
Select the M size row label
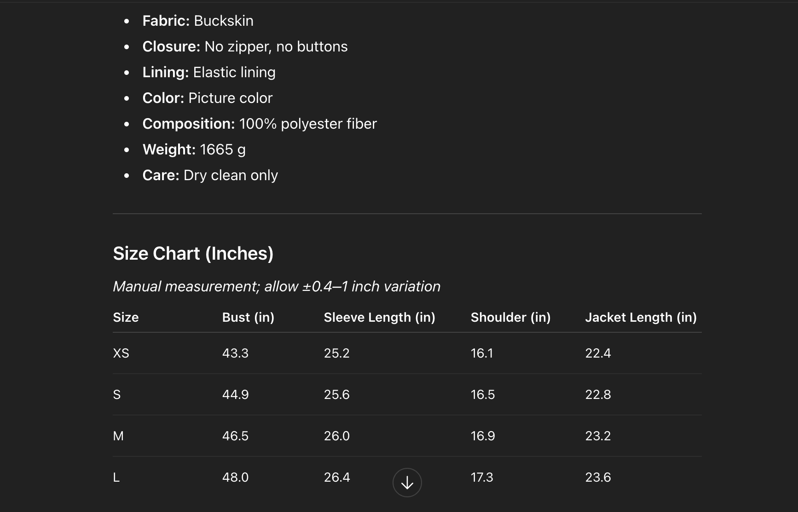tap(118, 436)
